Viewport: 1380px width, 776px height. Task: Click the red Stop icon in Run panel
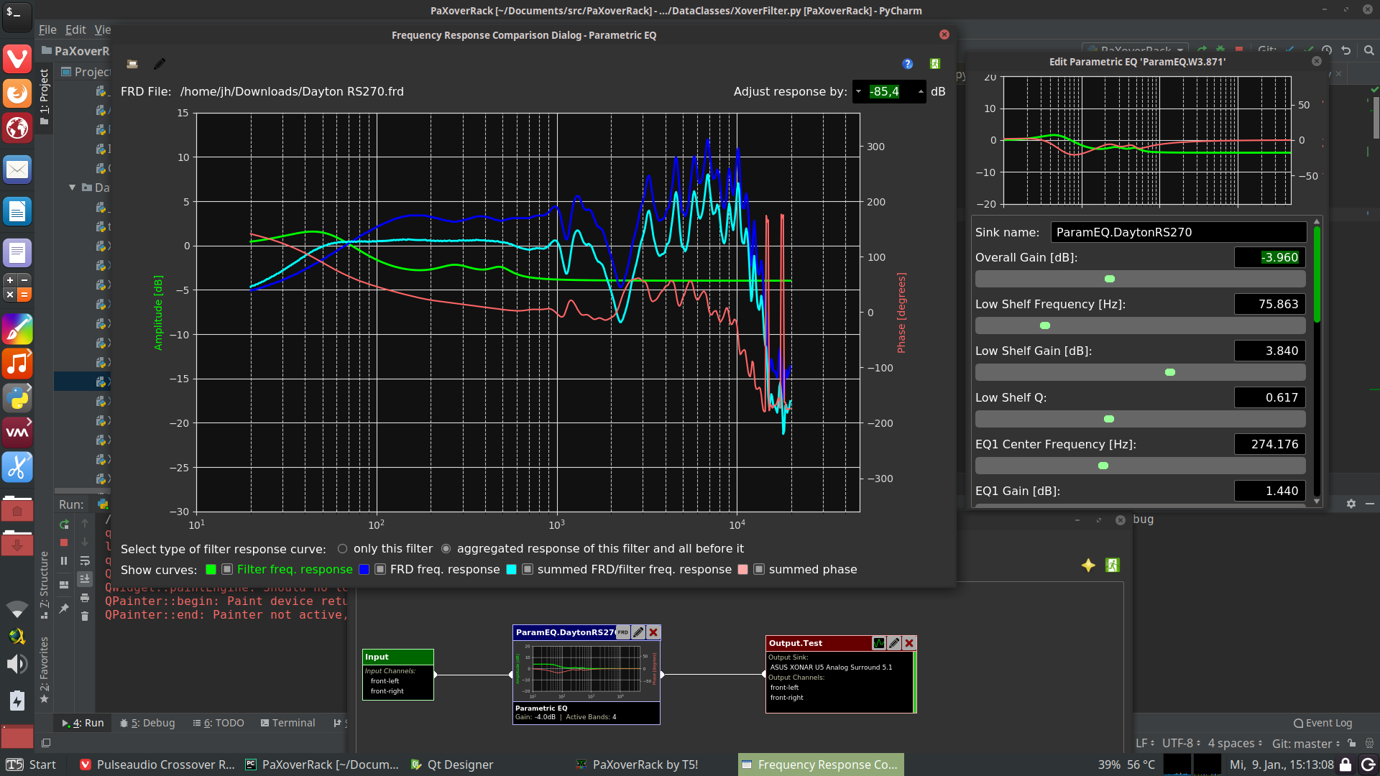pos(64,542)
